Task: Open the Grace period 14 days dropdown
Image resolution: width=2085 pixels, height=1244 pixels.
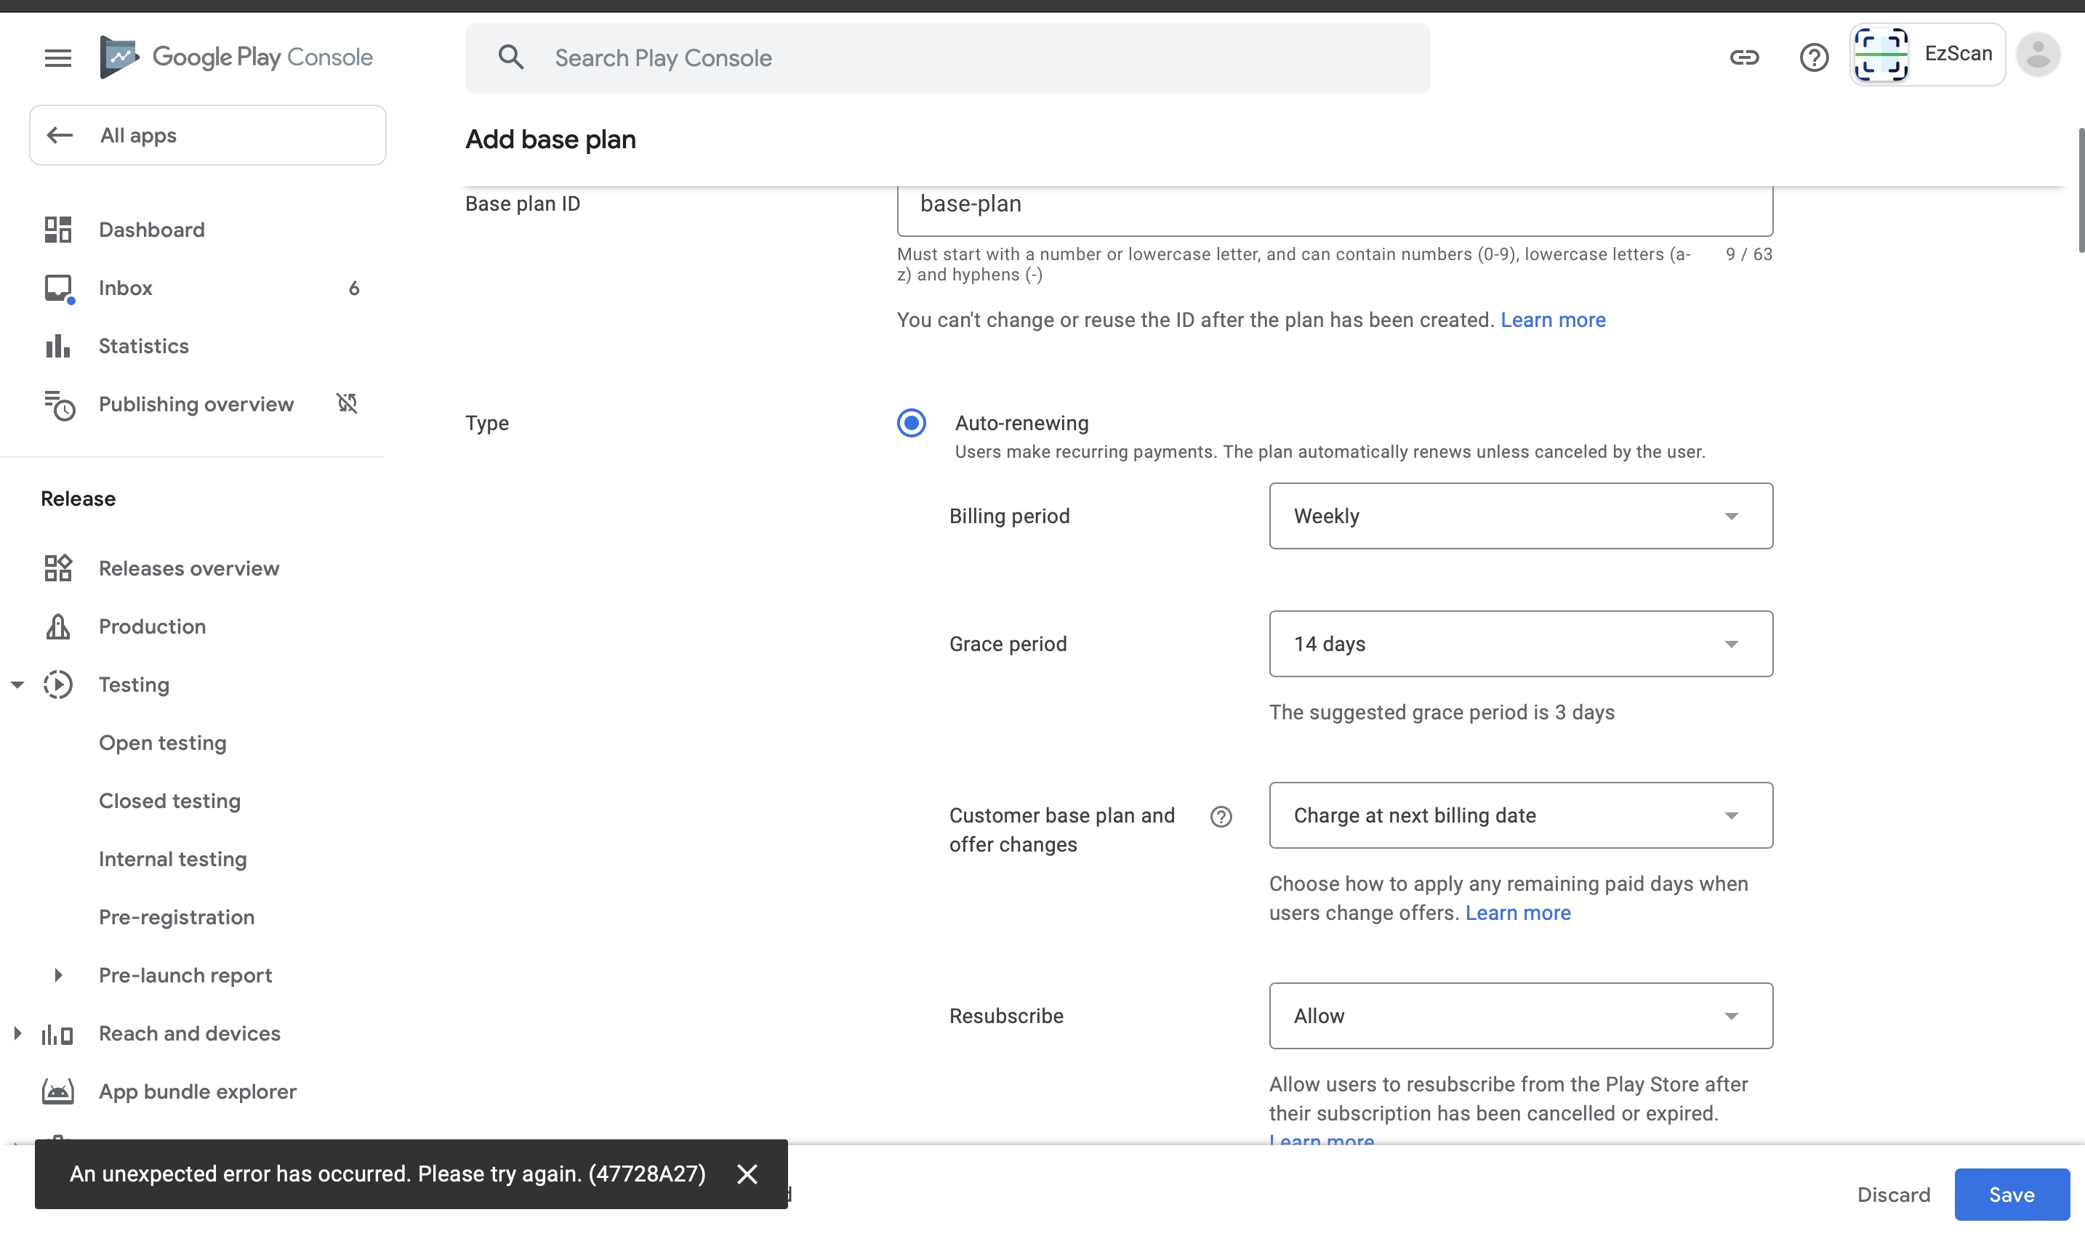Action: [x=1521, y=644]
